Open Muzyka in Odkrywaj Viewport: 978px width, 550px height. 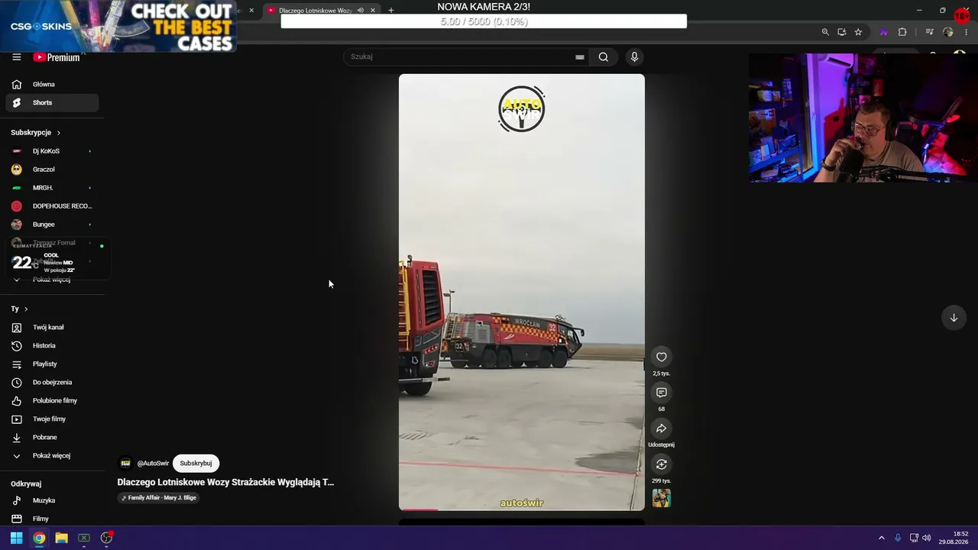click(x=52, y=500)
